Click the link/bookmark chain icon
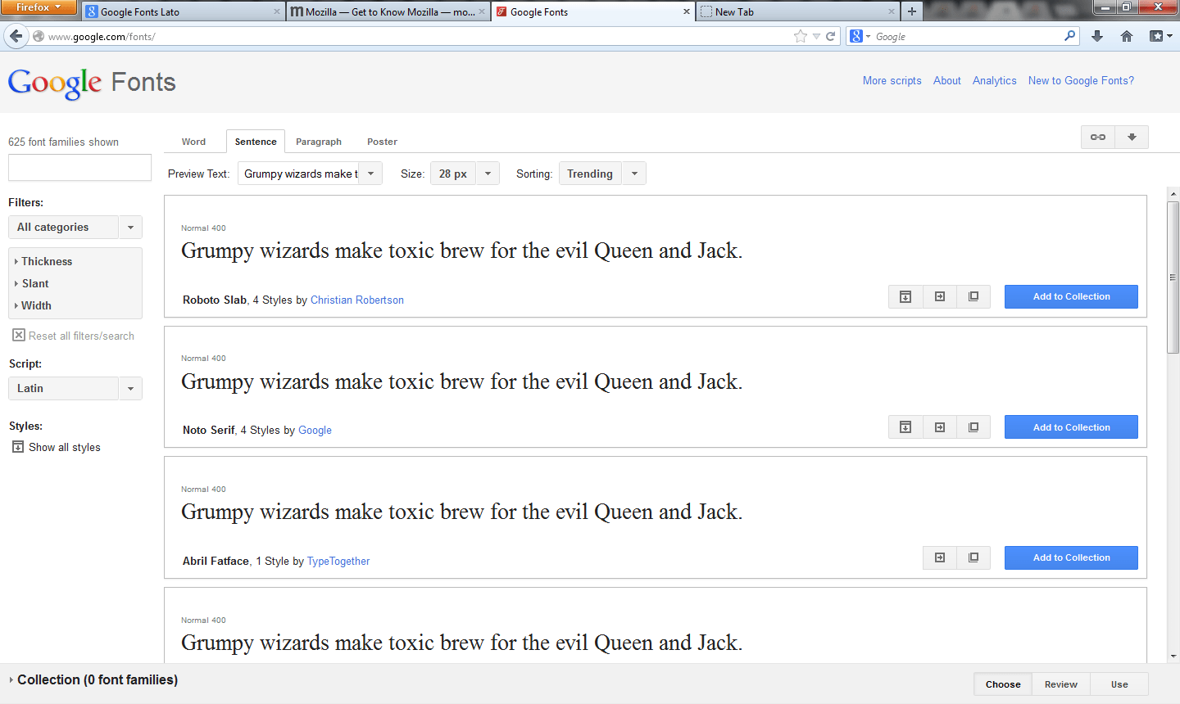 1098,137
